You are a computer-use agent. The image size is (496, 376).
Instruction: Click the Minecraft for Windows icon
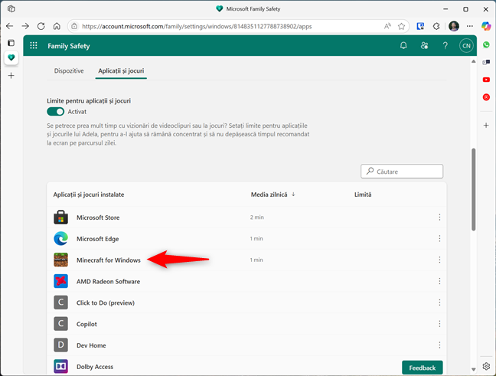point(60,260)
